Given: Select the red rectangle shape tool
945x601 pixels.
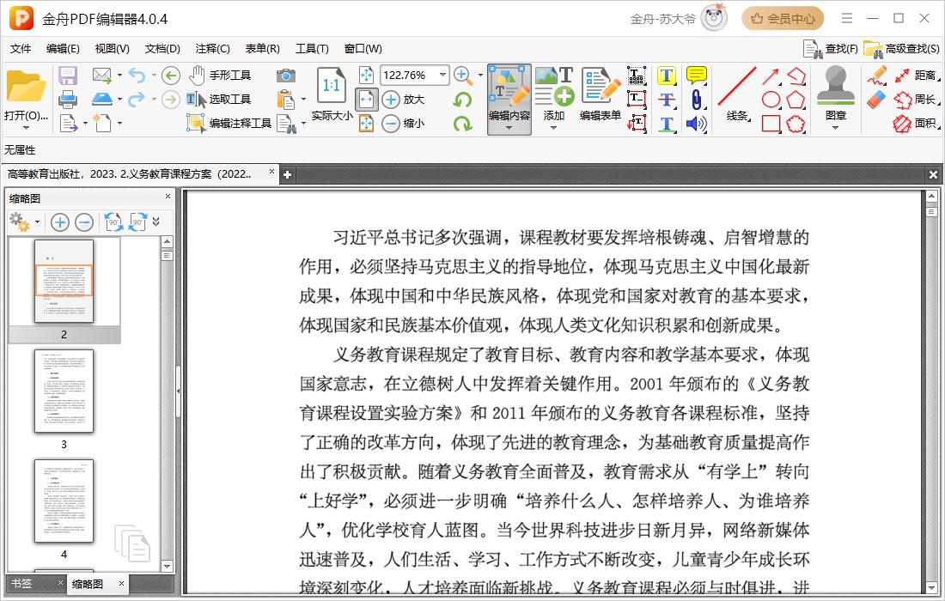Looking at the screenshot, I should [x=771, y=124].
